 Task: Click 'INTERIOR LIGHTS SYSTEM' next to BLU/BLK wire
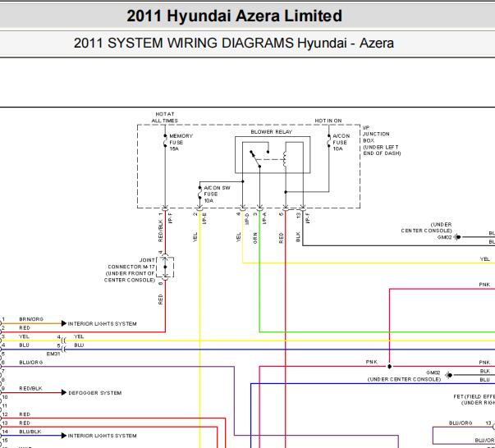click(x=102, y=436)
